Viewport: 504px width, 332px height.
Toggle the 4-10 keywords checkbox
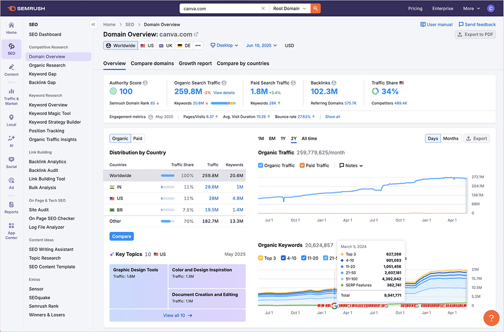(x=283, y=258)
